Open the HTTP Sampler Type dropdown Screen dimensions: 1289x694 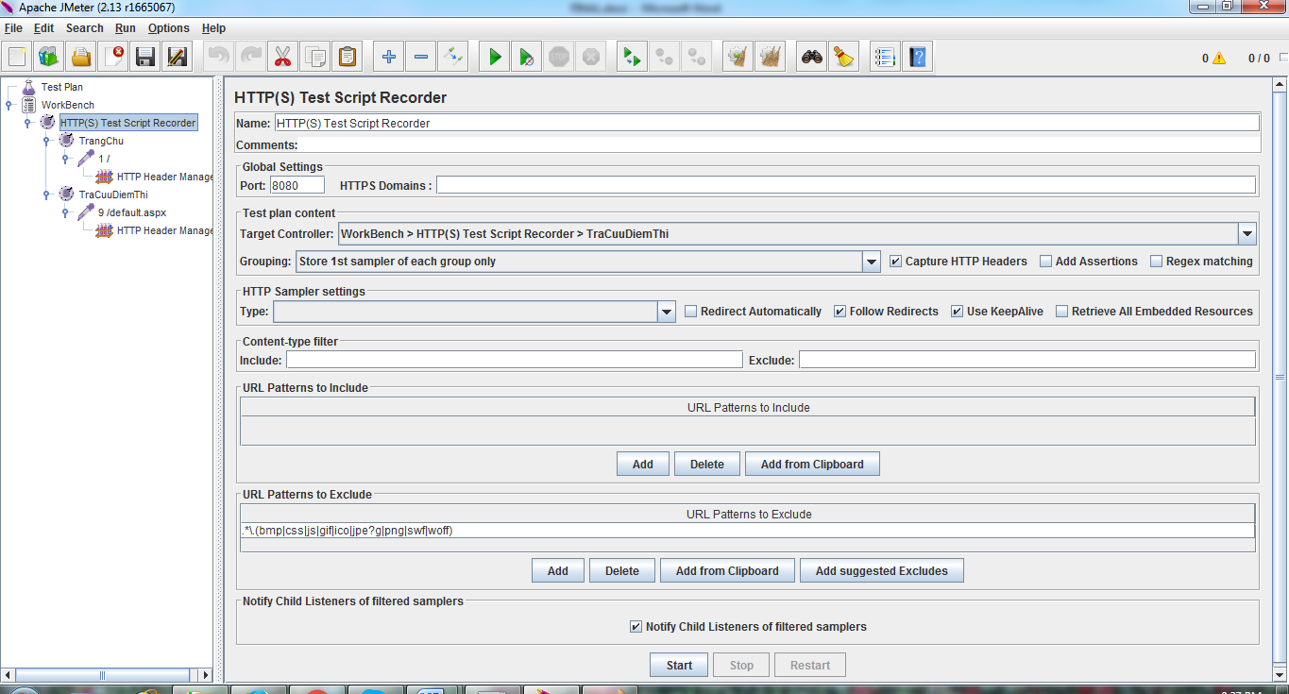667,312
